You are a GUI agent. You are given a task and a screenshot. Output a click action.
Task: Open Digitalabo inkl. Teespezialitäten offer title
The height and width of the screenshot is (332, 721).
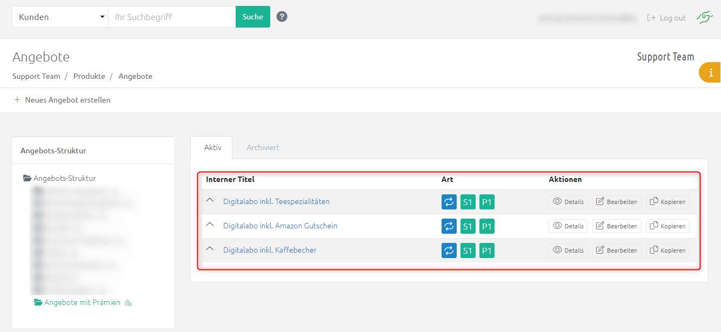pos(276,201)
